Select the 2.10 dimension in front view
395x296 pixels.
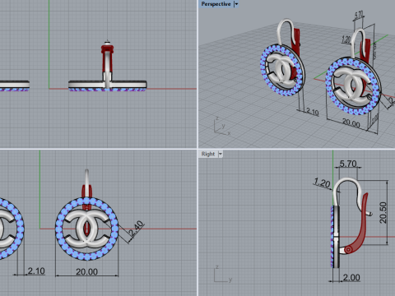pyautogui.click(x=36, y=271)
